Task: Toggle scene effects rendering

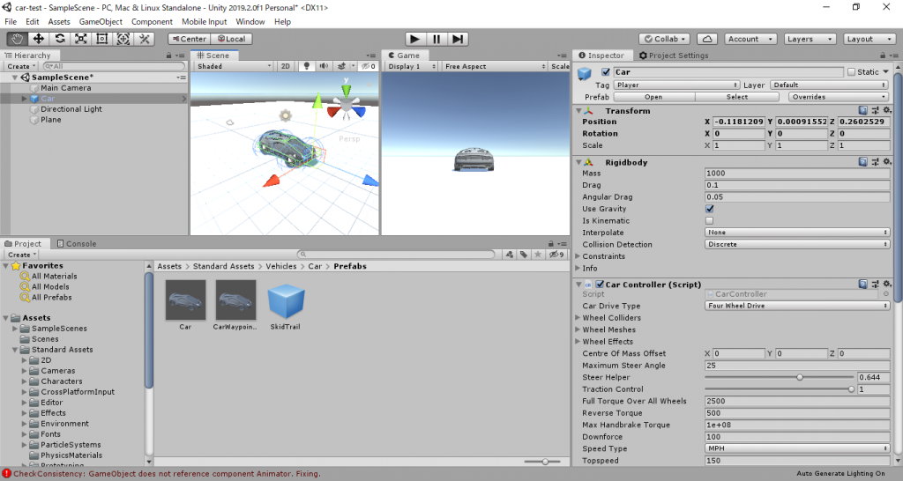Action: [x=341, y=66]
